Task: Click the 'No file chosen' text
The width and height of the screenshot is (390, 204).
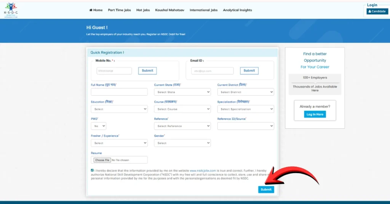Action: pyautogui.click(x=120, y=160)
